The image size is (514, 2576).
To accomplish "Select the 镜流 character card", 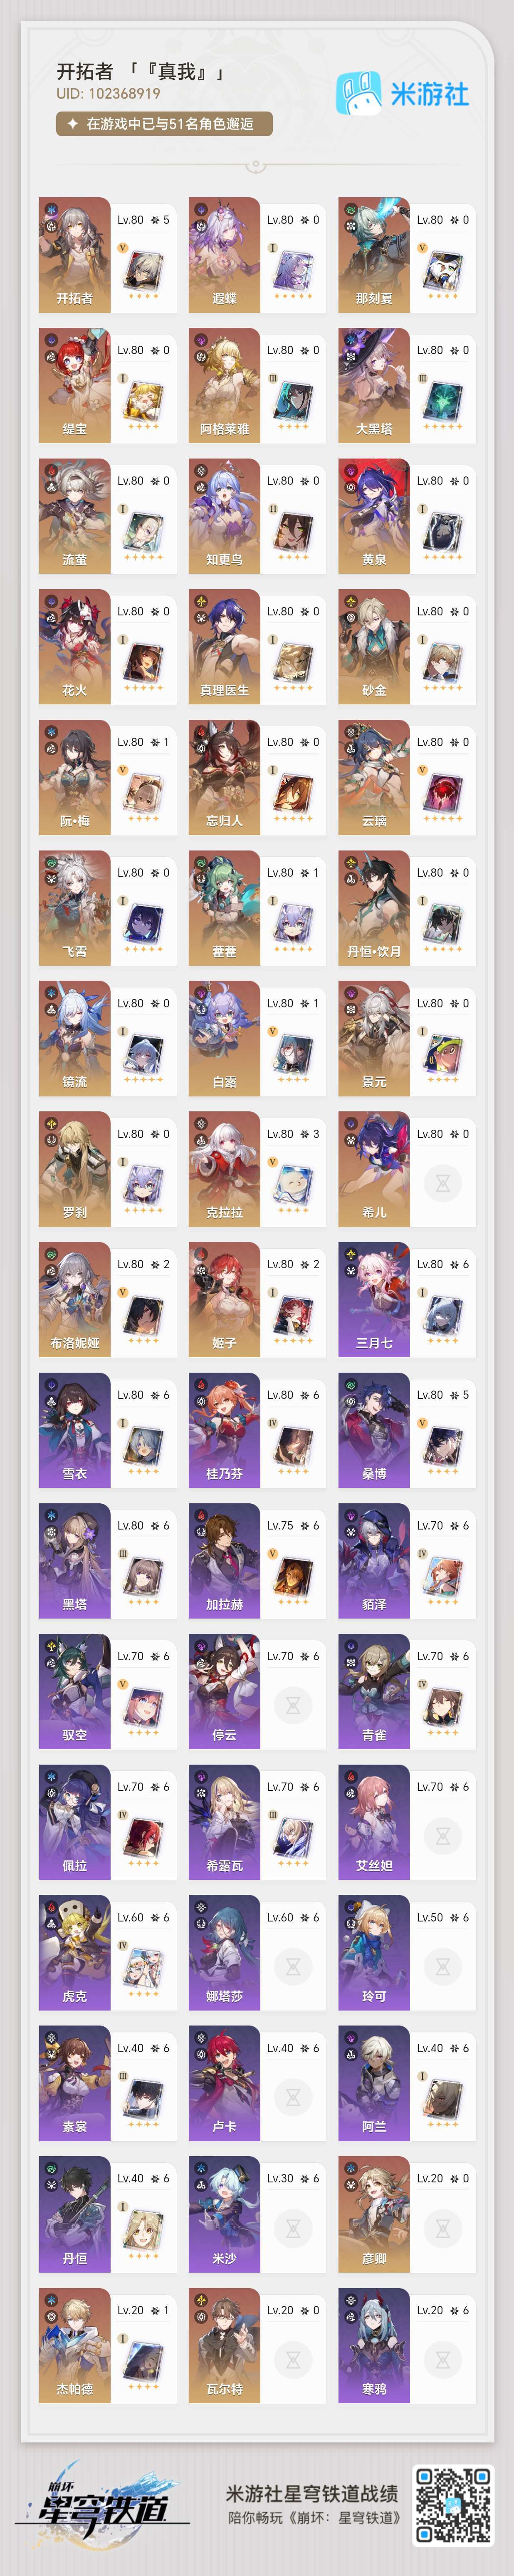I will click(x=107, y=1038).
